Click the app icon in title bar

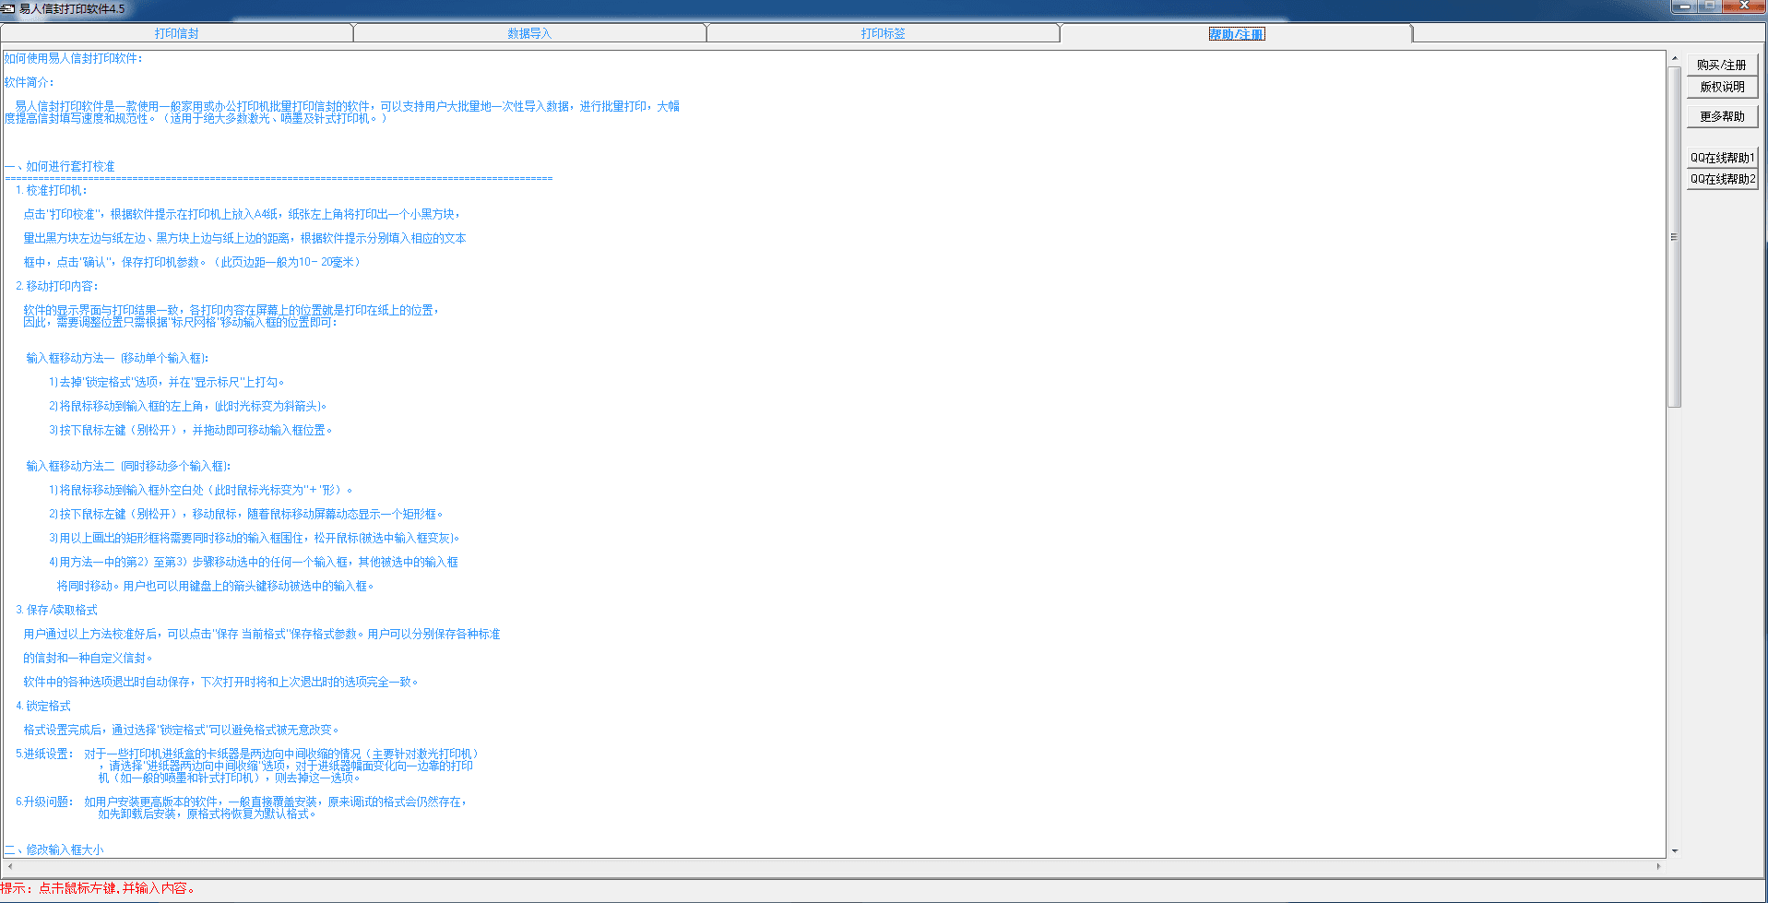(8, 8)
